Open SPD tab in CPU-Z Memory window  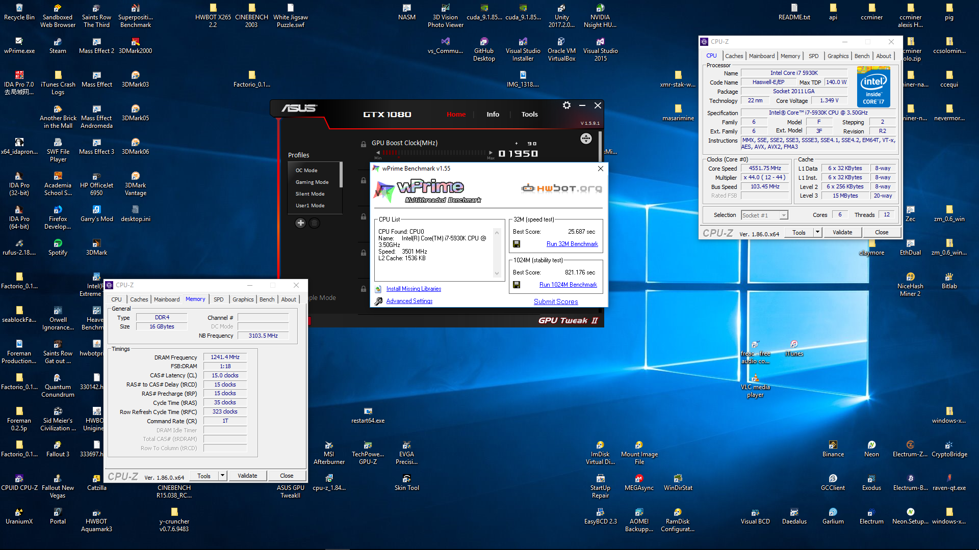(218, 299)
